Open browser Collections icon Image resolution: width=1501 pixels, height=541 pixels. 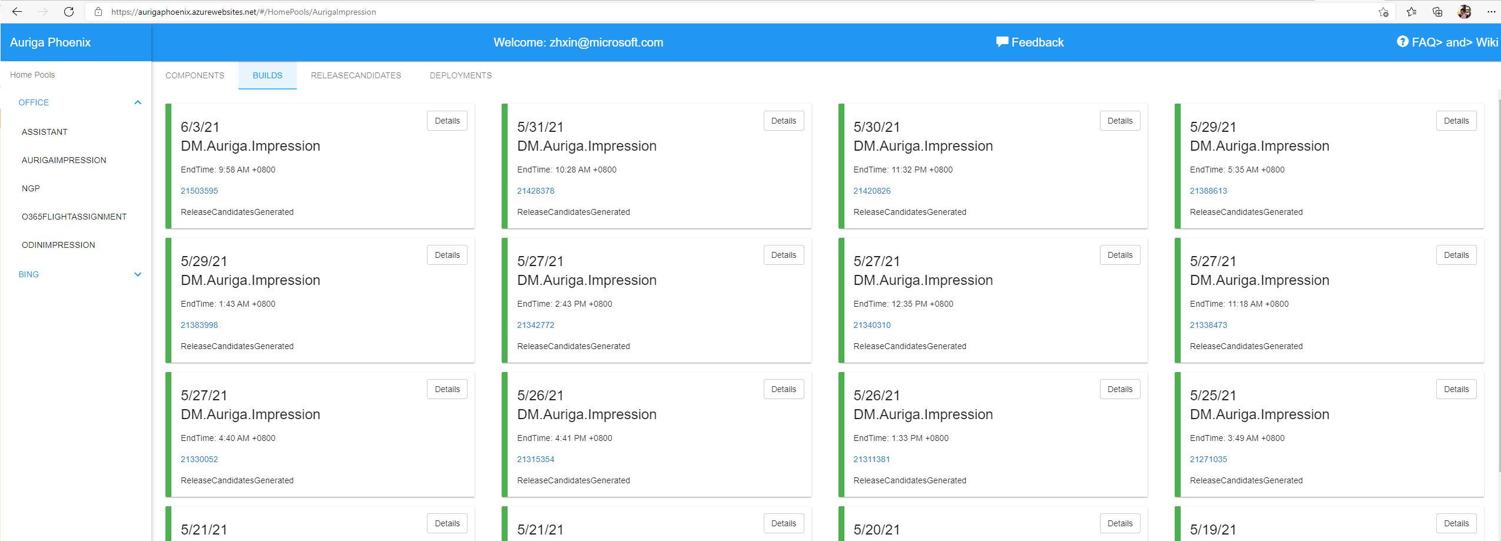point(1437,12)
